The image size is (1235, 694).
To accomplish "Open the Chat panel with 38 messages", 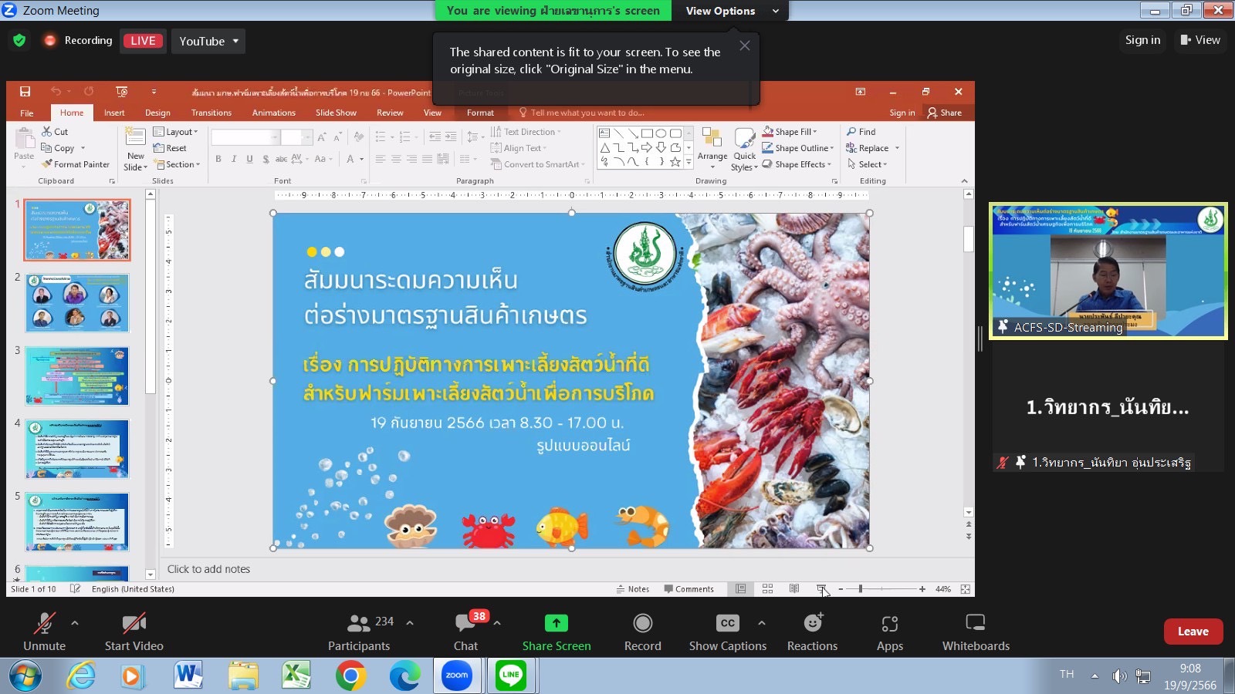I will [x=466, y=632].
